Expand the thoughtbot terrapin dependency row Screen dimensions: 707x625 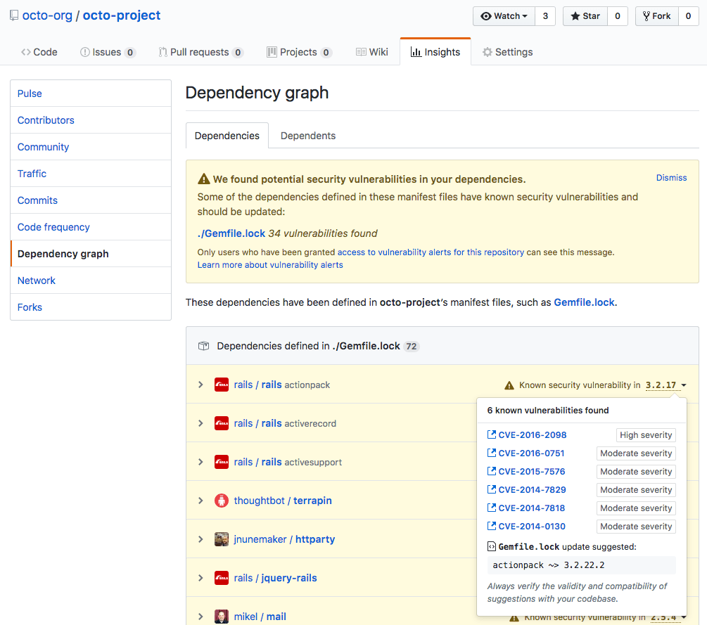coord(200,501)
